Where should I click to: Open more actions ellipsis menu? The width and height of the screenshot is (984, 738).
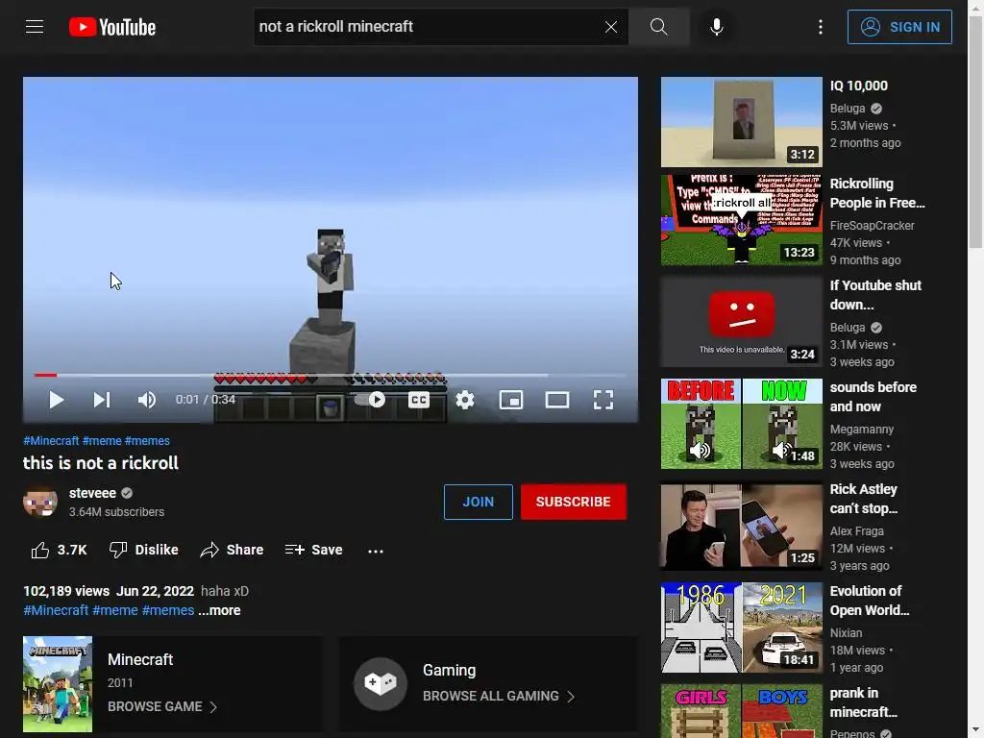tap(376, 551)
